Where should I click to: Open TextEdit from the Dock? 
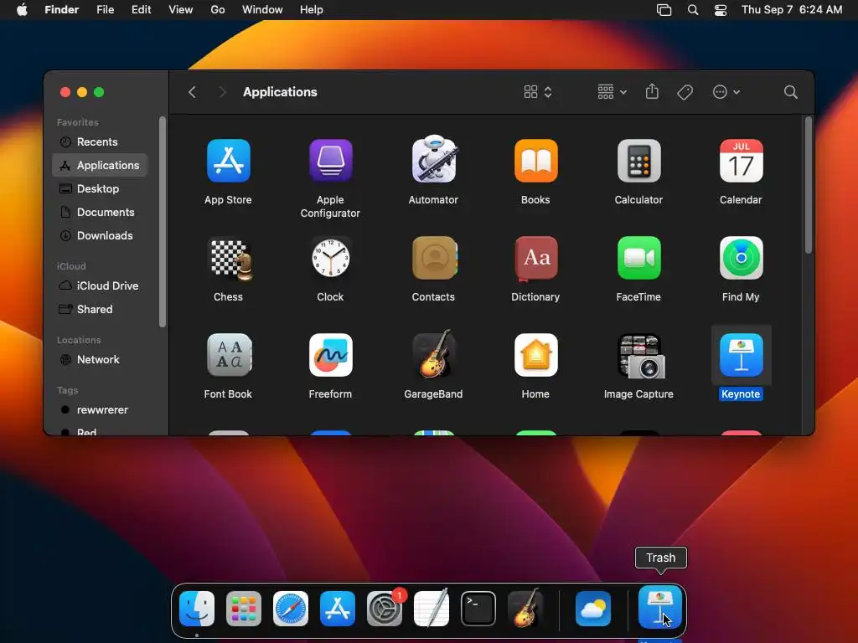432,608
